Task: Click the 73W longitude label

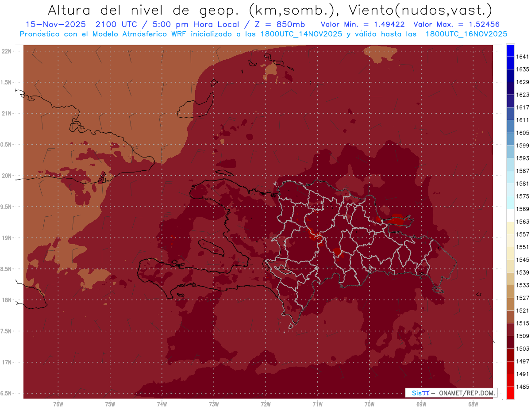Action: 214,404
